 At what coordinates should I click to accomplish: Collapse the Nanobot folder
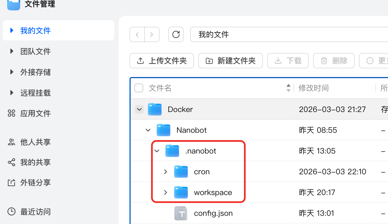pos(148,130)
